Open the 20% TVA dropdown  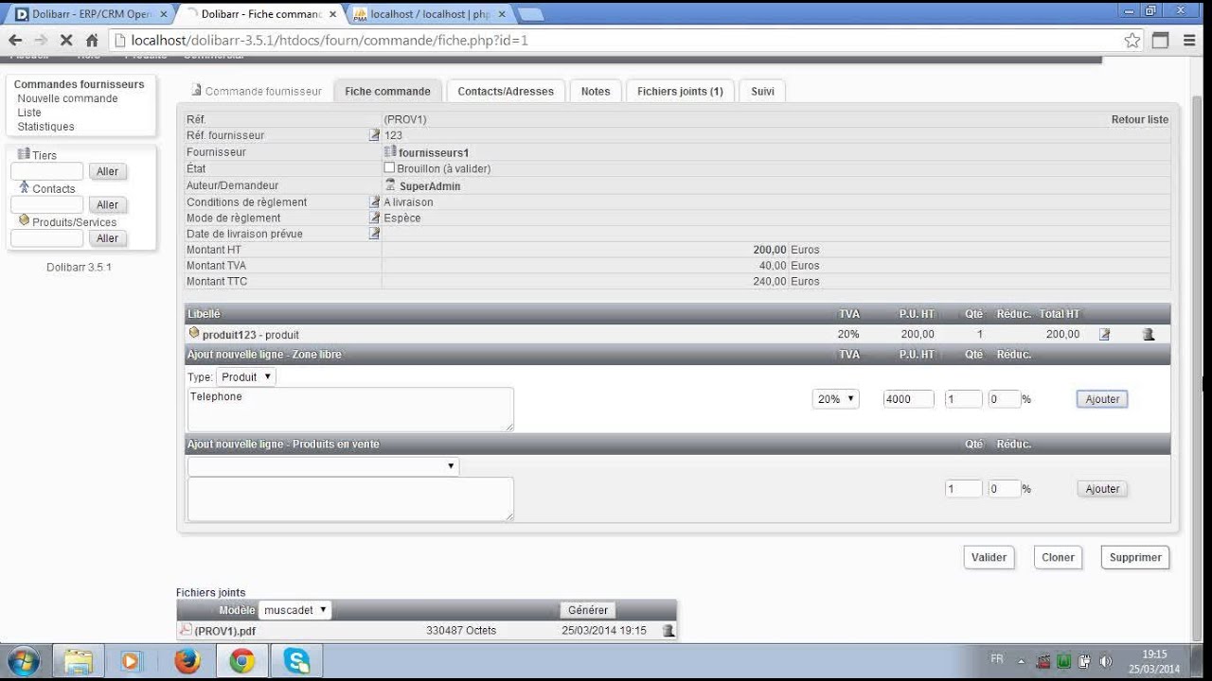836,399
